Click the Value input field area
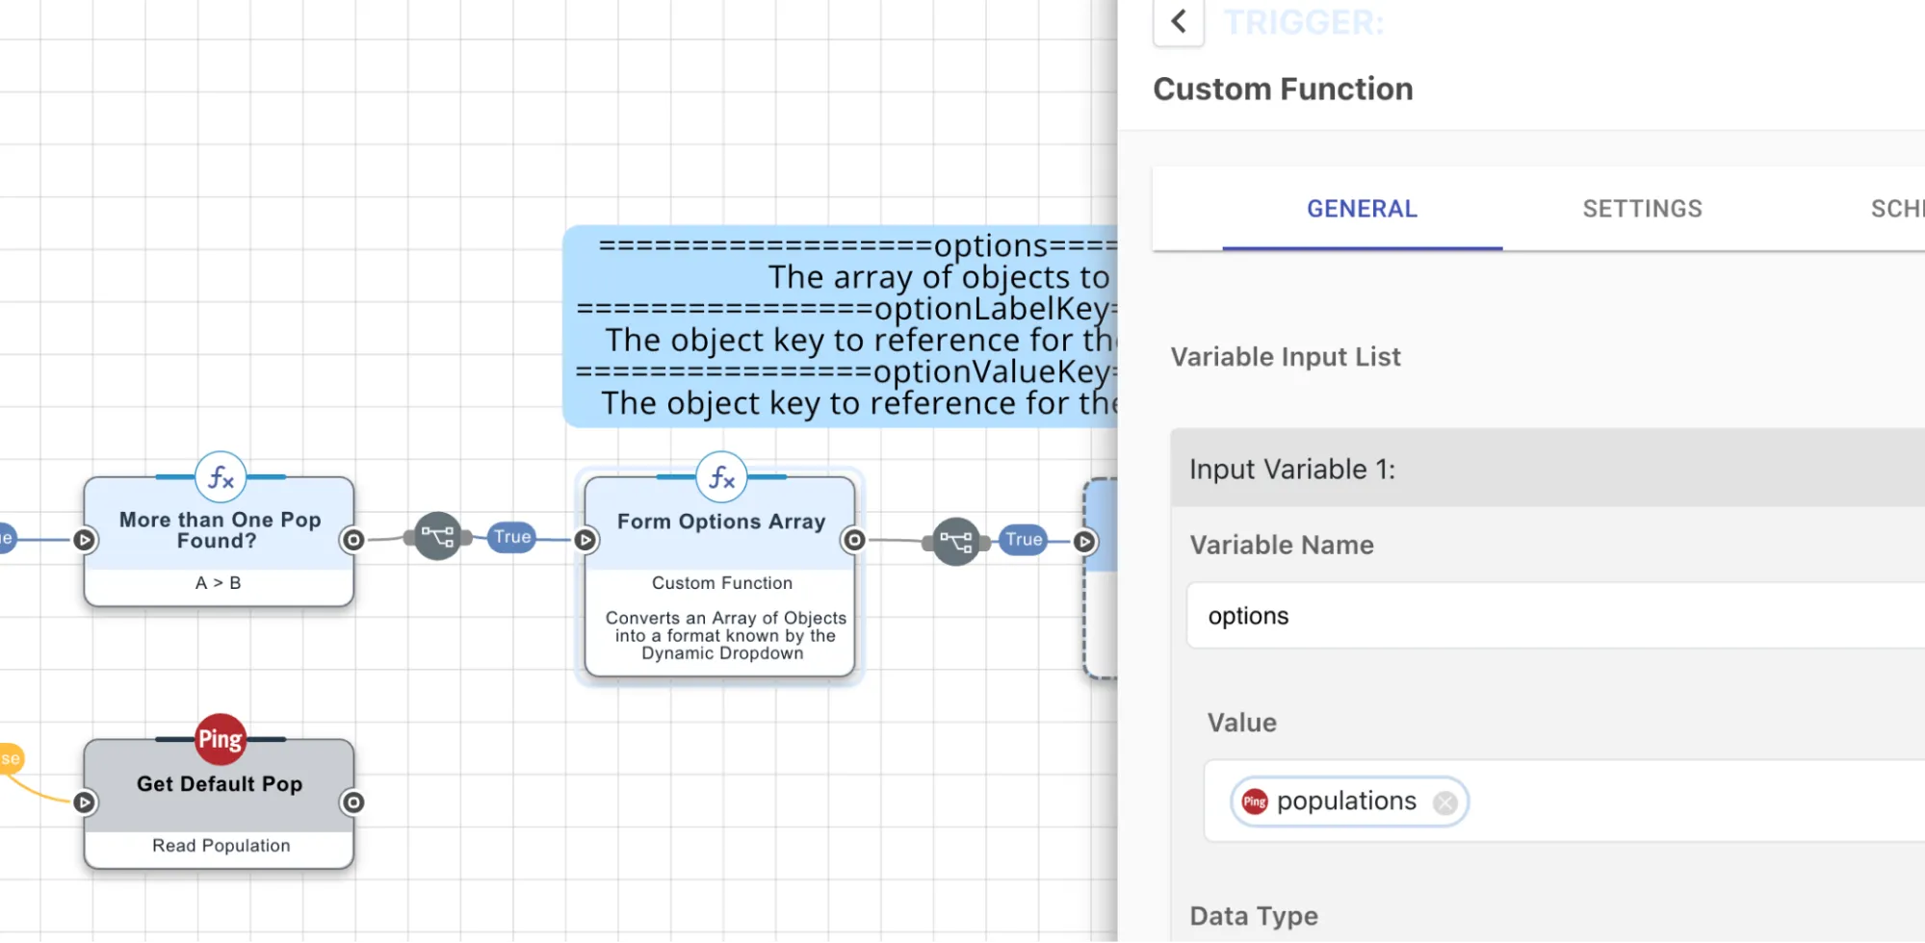The image size is (1925, 943). pyautogui.click(x=1564, y=802)
